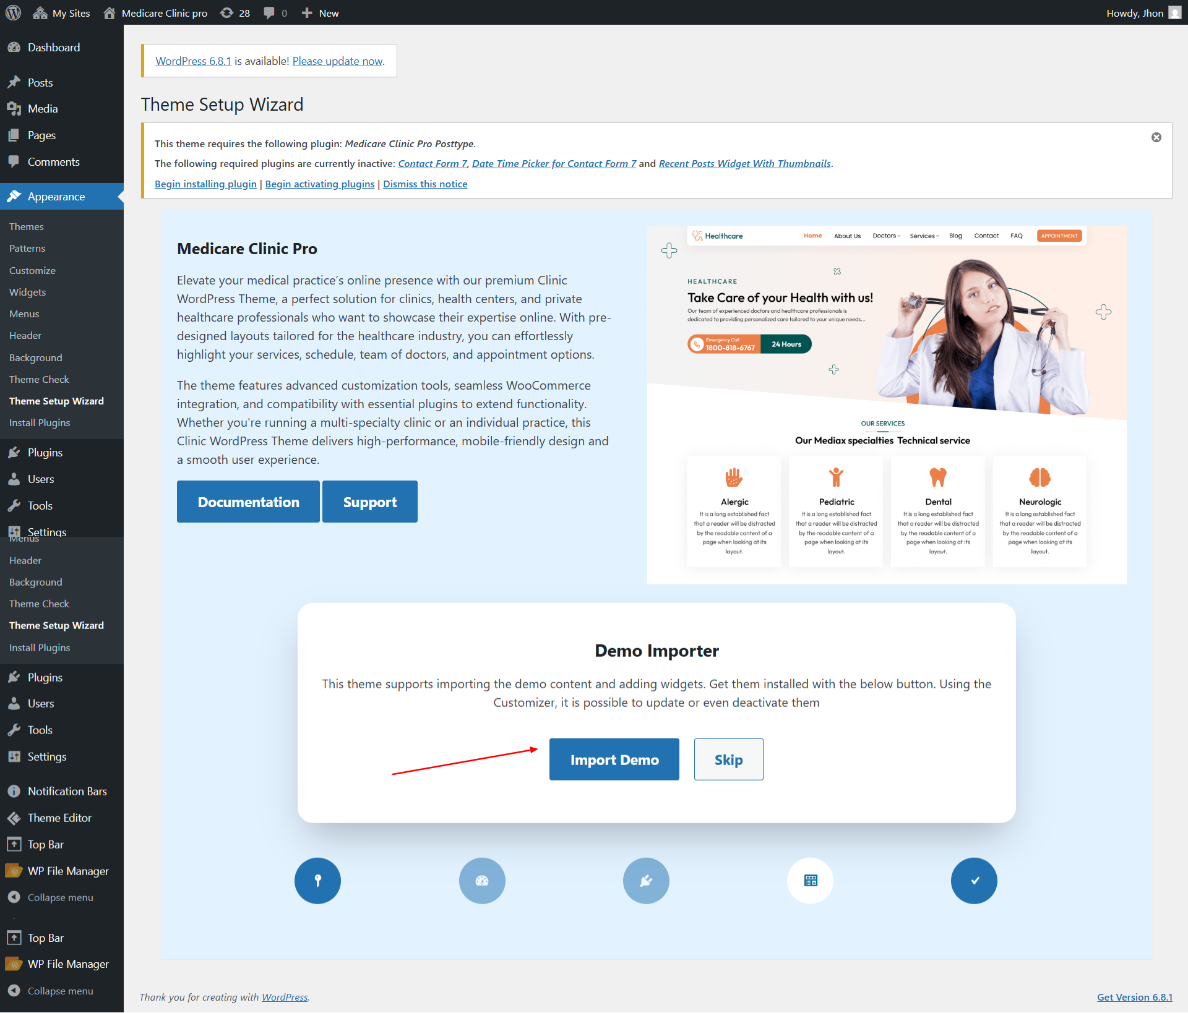The image size is (1188, 1013).
Task: Select the plugins plug wizard step
Action: (646, 881)
